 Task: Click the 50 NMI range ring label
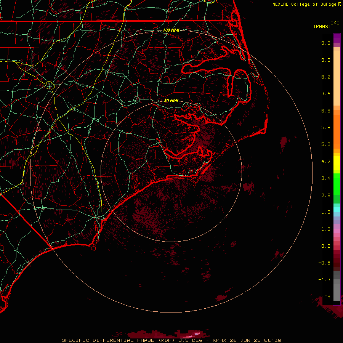click(171, 101)
